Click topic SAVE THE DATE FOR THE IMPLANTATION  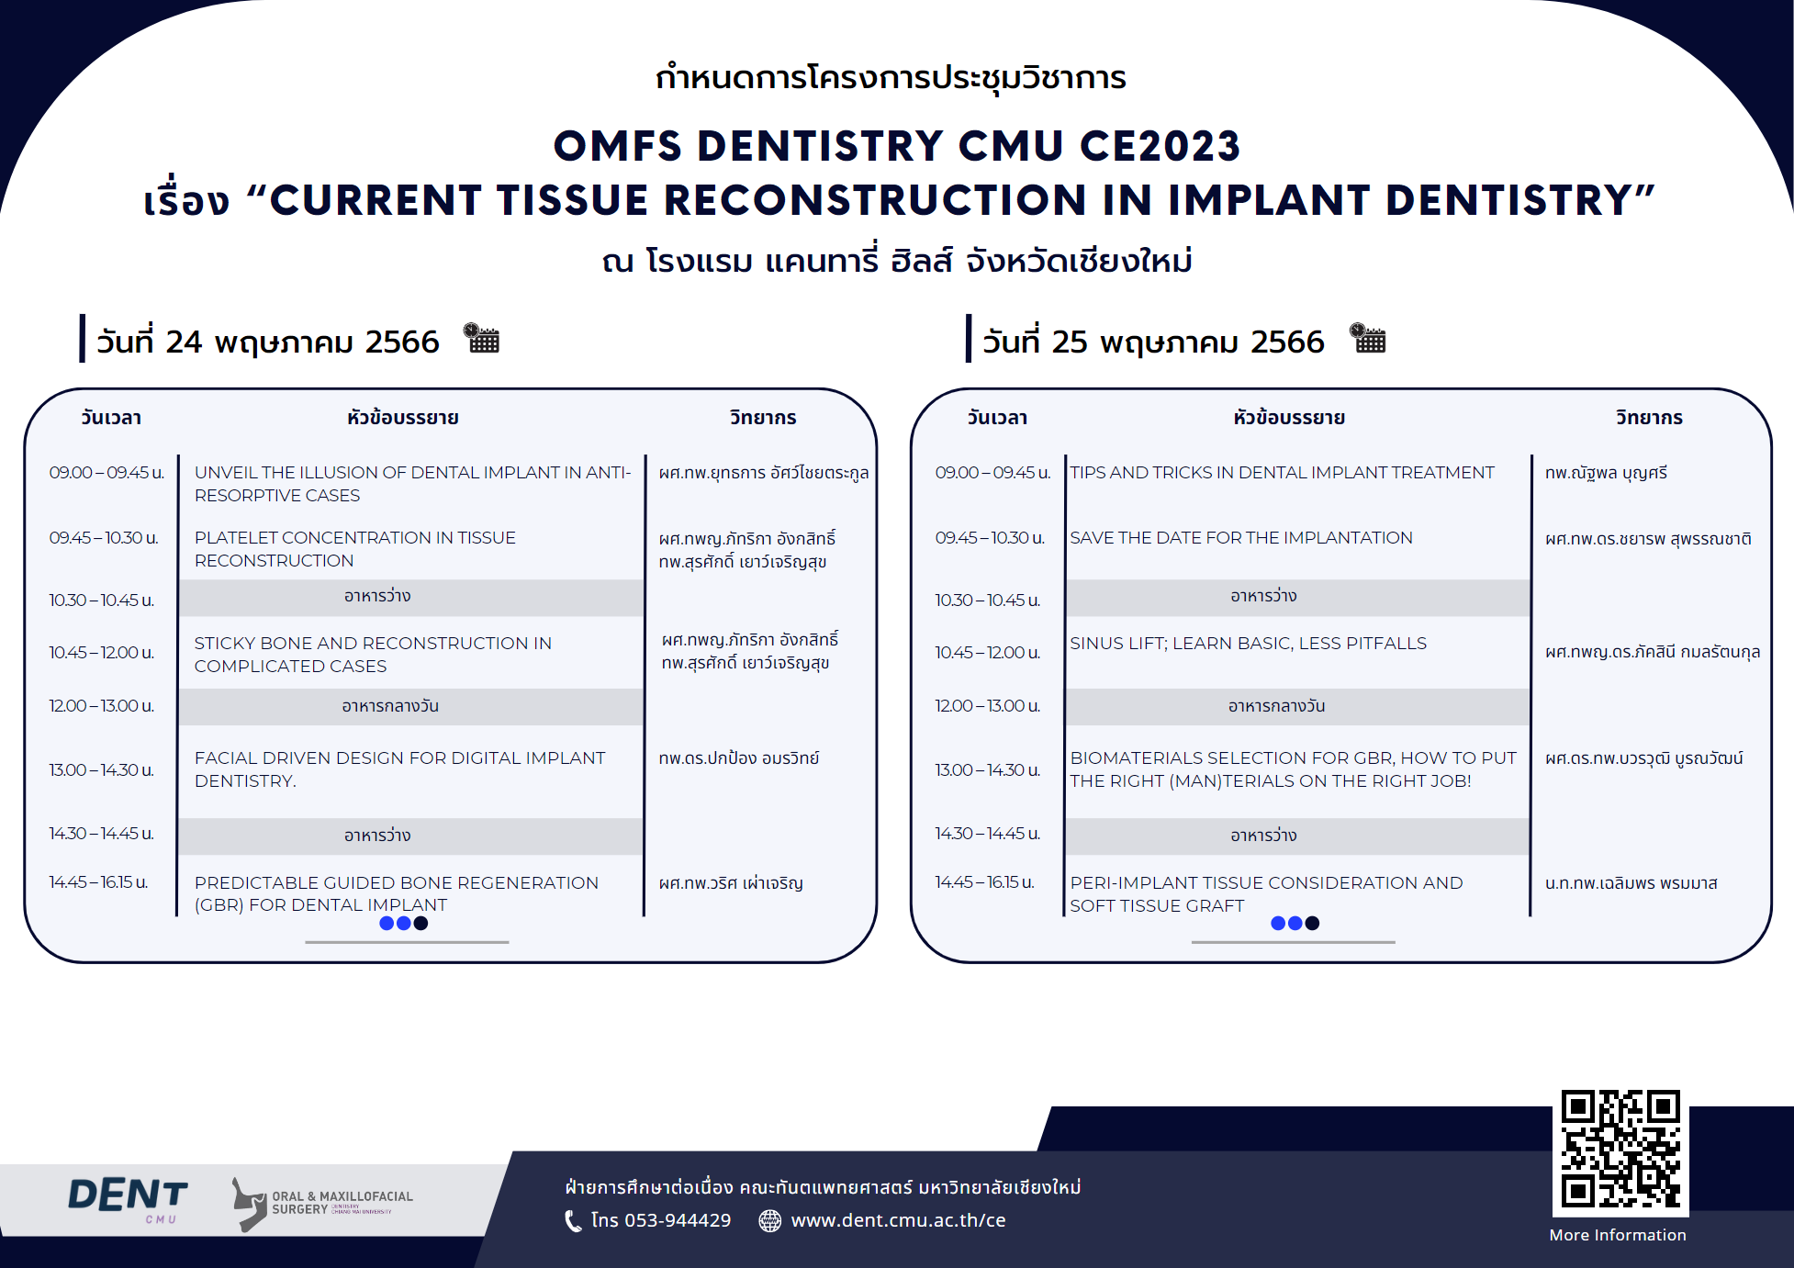point(1241,537)
